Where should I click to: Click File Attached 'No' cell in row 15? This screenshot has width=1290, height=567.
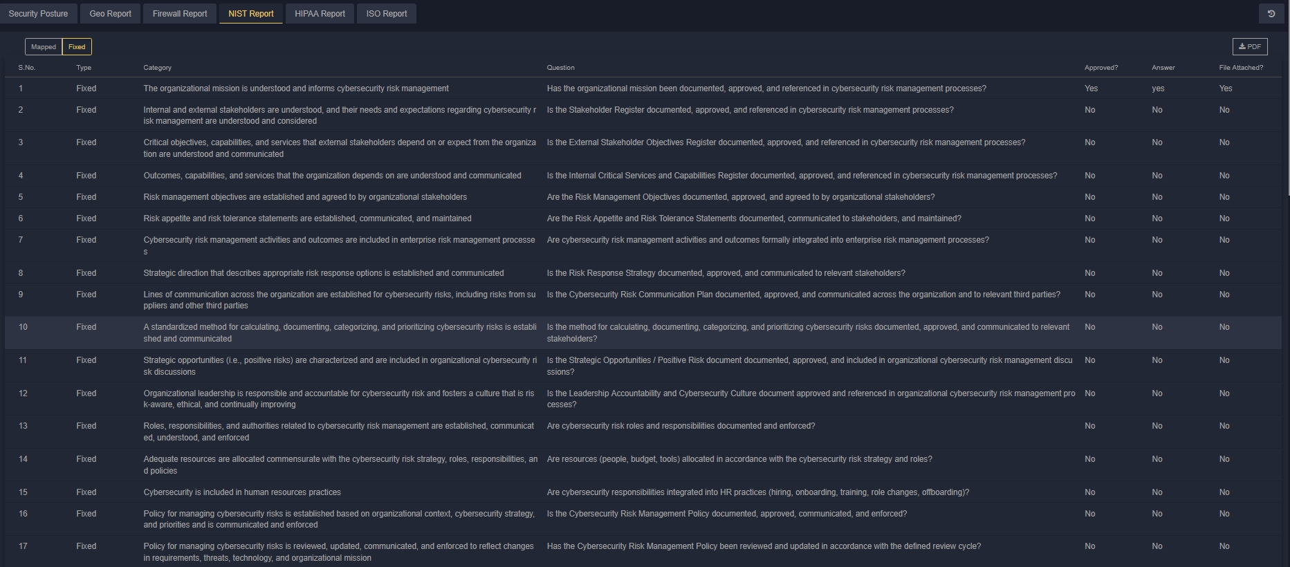click(x=1224, y=492)
